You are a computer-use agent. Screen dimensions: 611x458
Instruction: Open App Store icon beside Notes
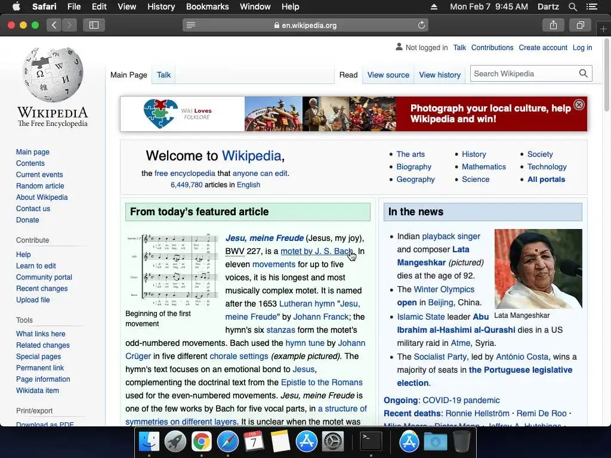pyautogui.click(x=306, y=442)
